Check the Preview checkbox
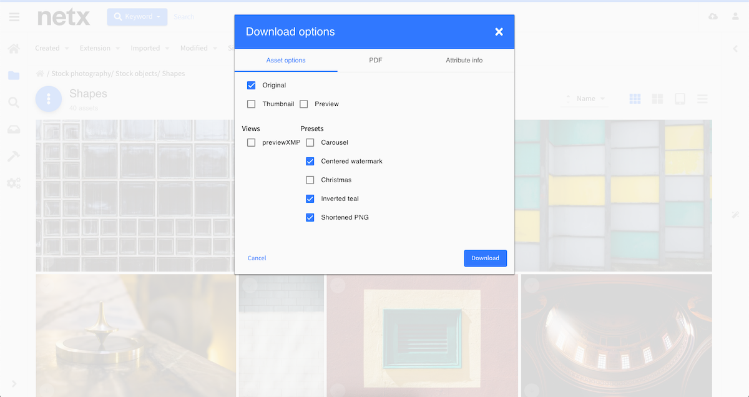The height and width of the screenshot is (397, 749). click(304, 104)
